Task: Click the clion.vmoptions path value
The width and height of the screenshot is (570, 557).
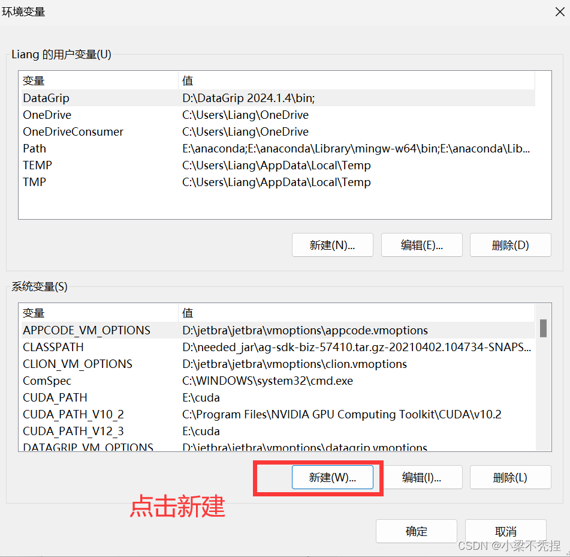Action: (x=294, y=364)
